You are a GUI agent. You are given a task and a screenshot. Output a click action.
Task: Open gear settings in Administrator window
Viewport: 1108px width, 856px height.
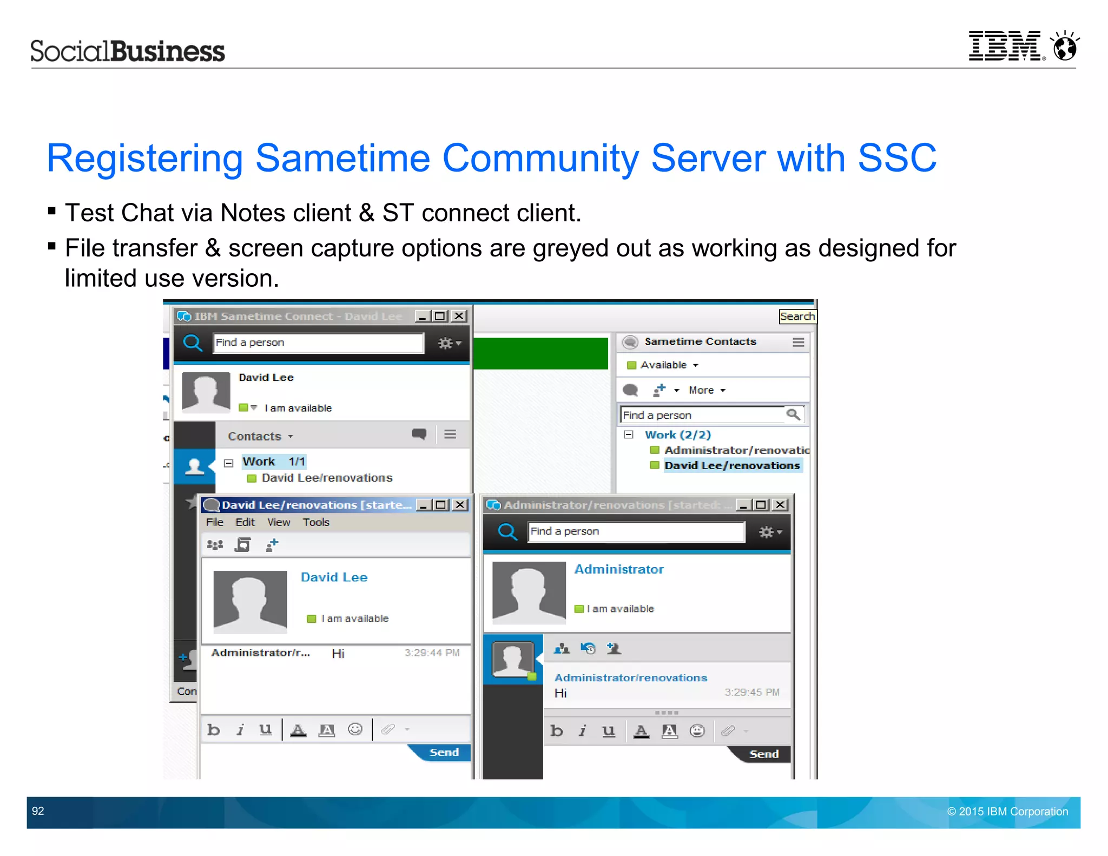click(x=770, y=532)
